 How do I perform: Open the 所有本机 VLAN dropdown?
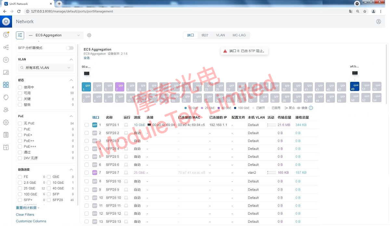(x=45, y=68)
